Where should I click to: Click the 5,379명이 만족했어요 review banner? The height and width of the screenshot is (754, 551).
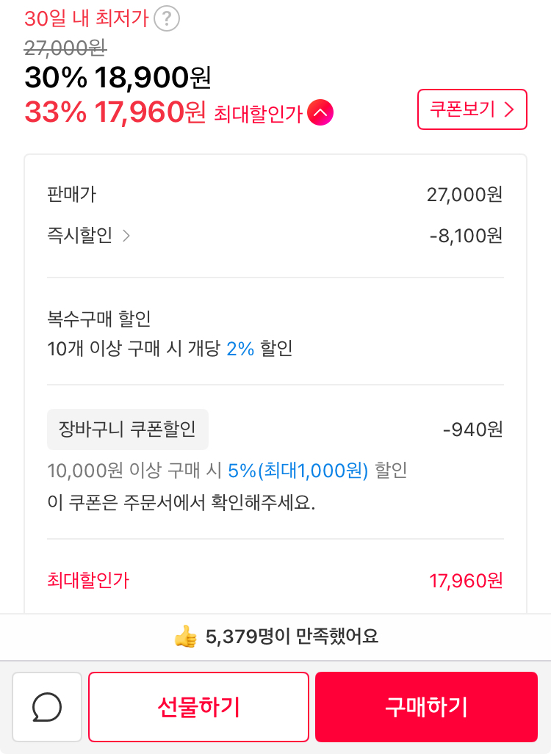[275, 637]
